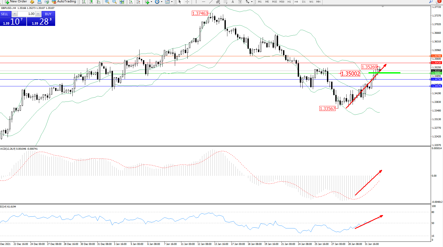
Task: Select the text label tool
Action: 240,2
